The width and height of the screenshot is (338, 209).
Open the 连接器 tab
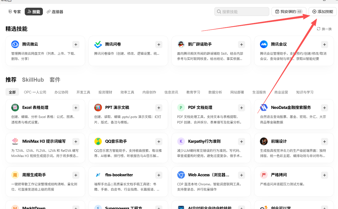click(x=55, y=12)
